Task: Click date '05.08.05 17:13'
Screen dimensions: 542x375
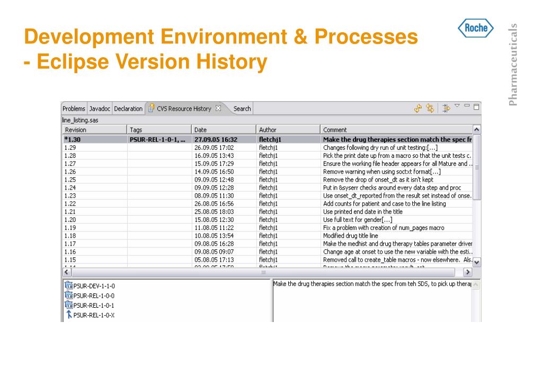Action: pyautogui.click(x=214, y=260)
